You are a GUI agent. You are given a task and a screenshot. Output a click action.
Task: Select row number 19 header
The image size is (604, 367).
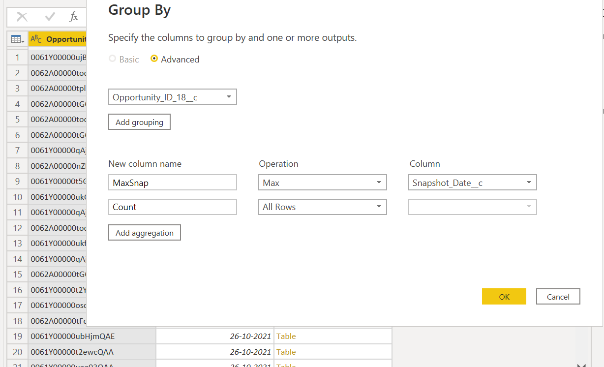tap(18, 336)
